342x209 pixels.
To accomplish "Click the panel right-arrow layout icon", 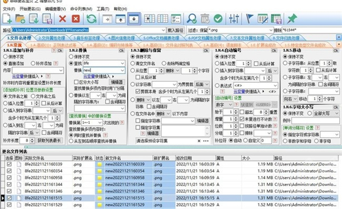I will pos(107,19).
